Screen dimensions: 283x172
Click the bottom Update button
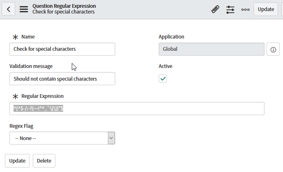click(x=17, y=161)
